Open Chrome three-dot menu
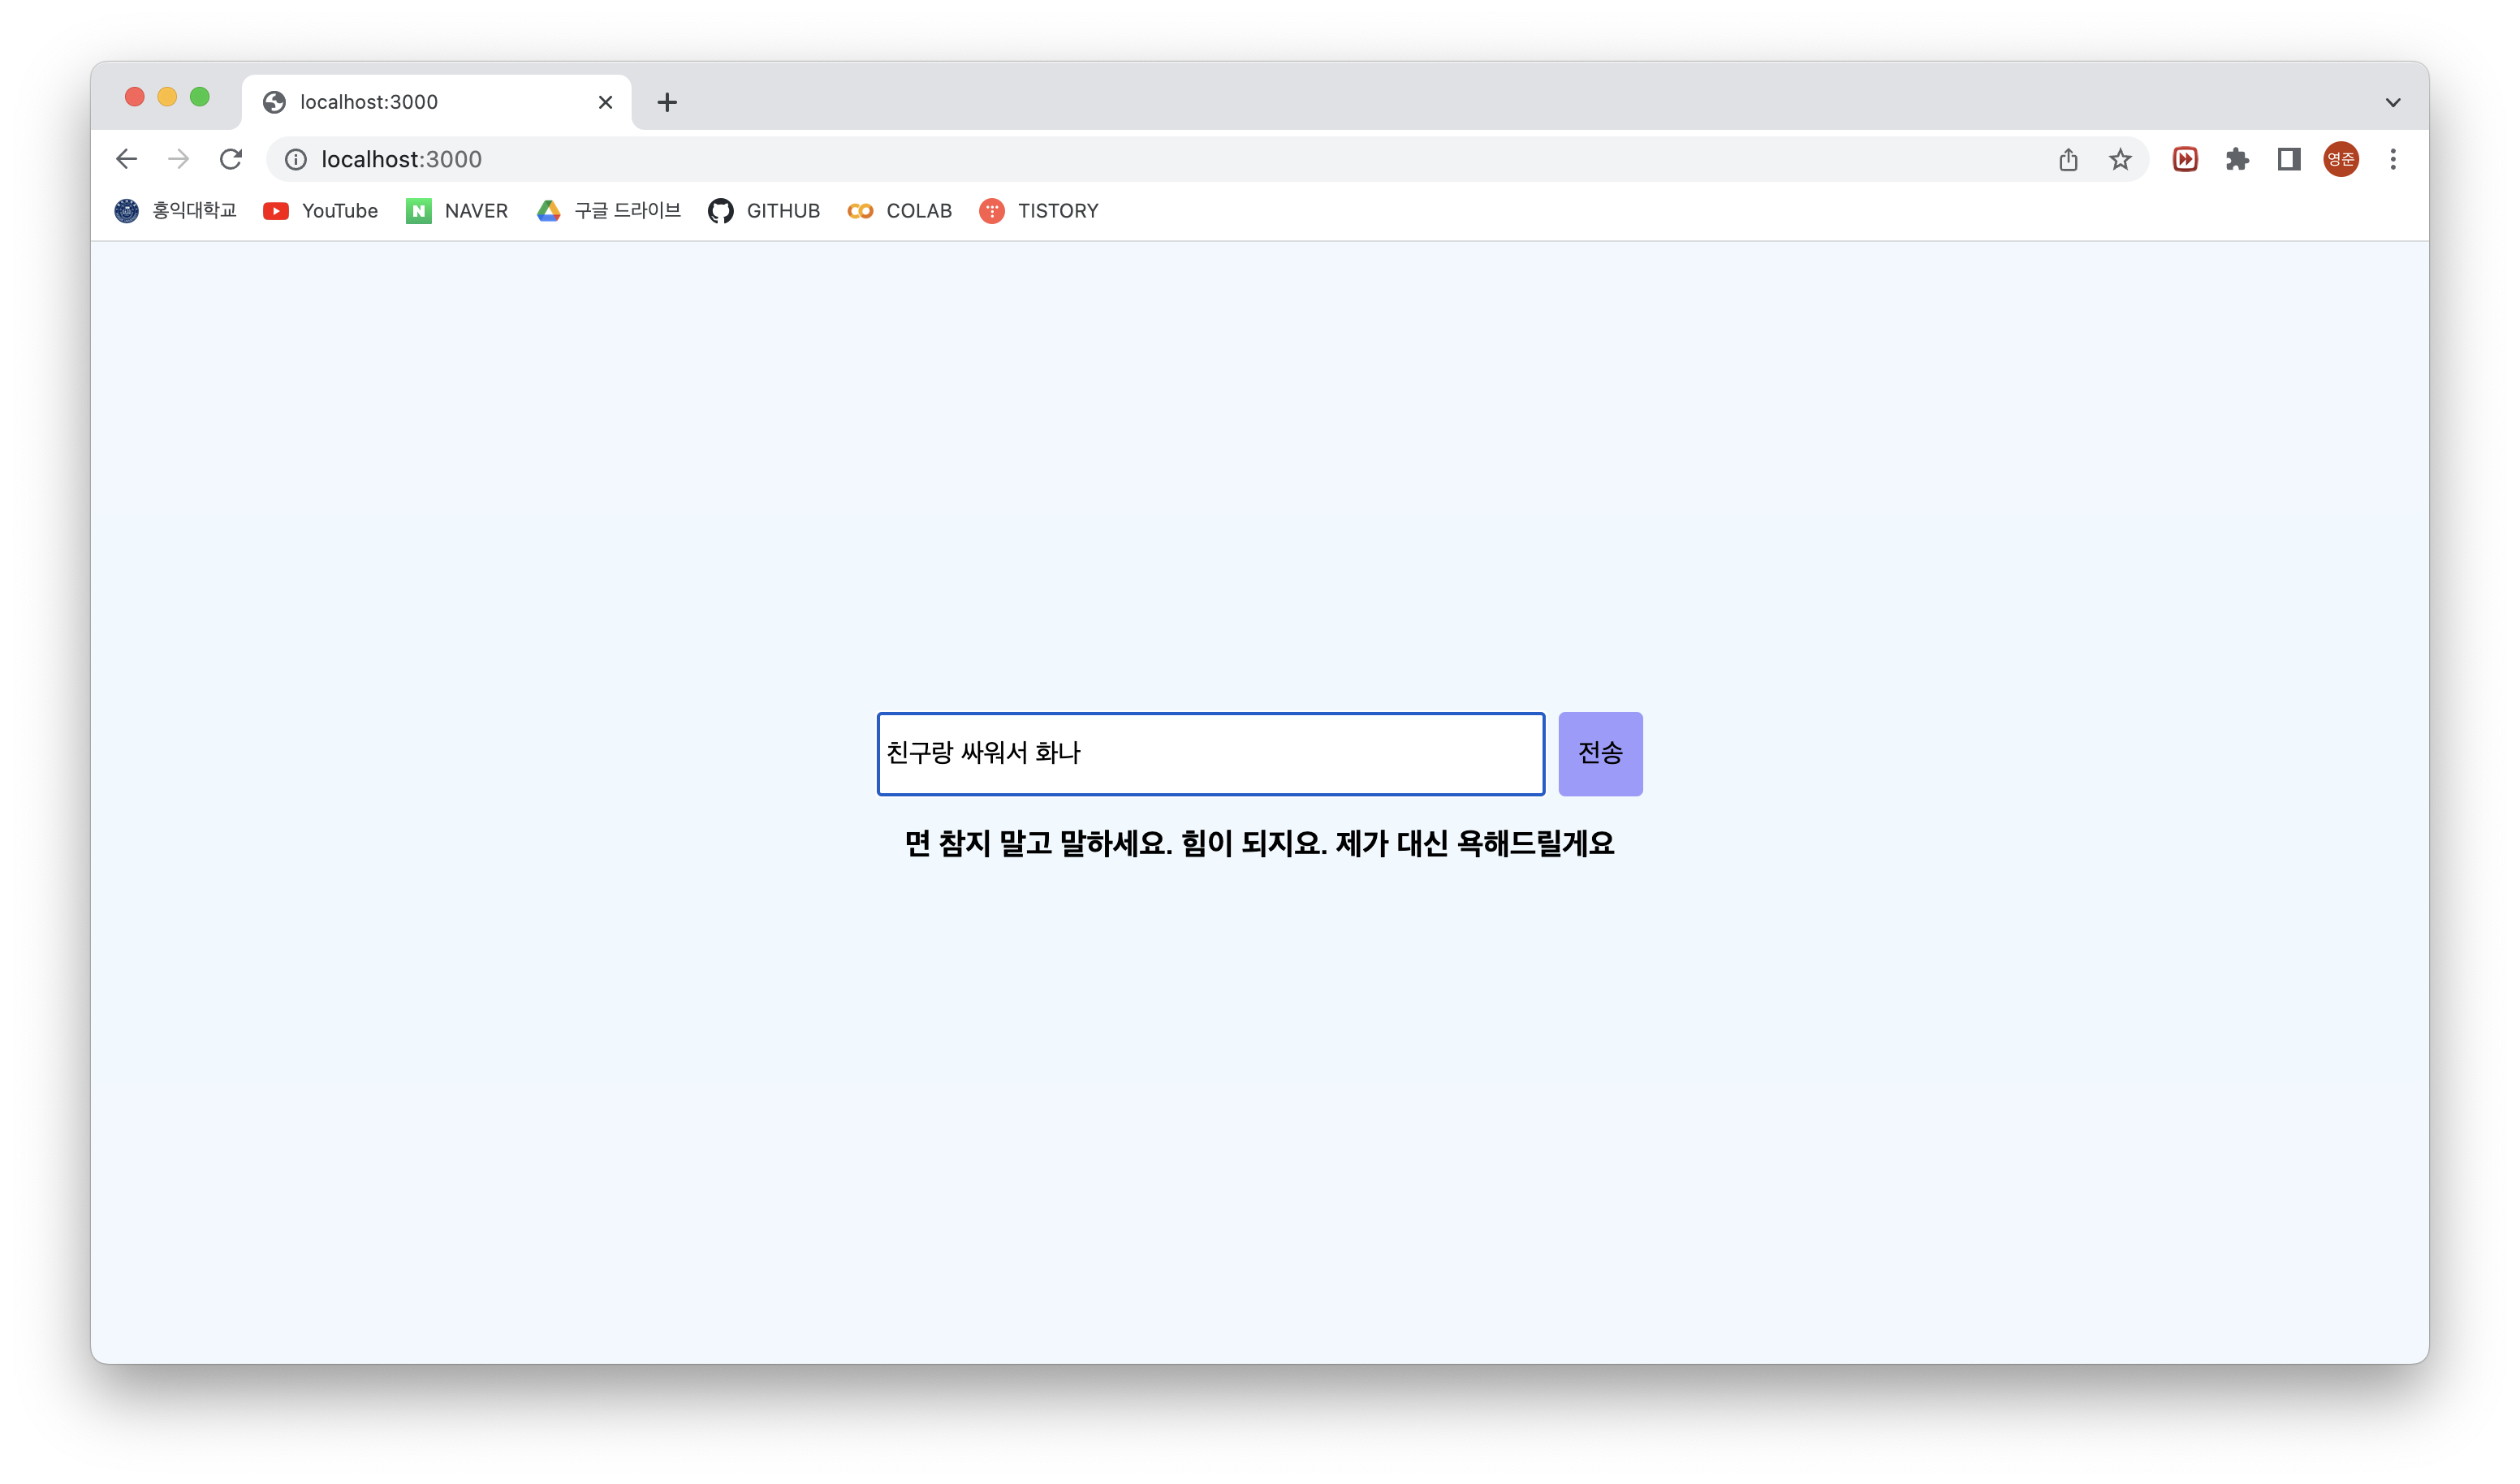Screen dimensions: 2520x1484 2393,160
